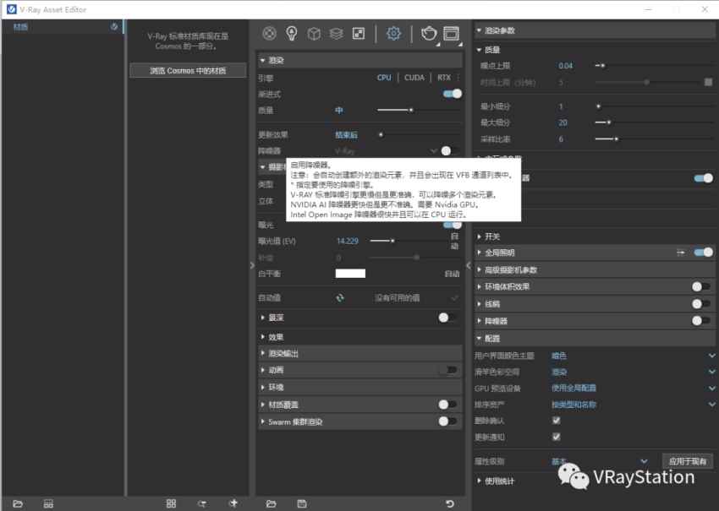This screenshot has width=719, height=511.
Task: Toggle the 渐进式 progressive switch
Action: pos(453,94)
